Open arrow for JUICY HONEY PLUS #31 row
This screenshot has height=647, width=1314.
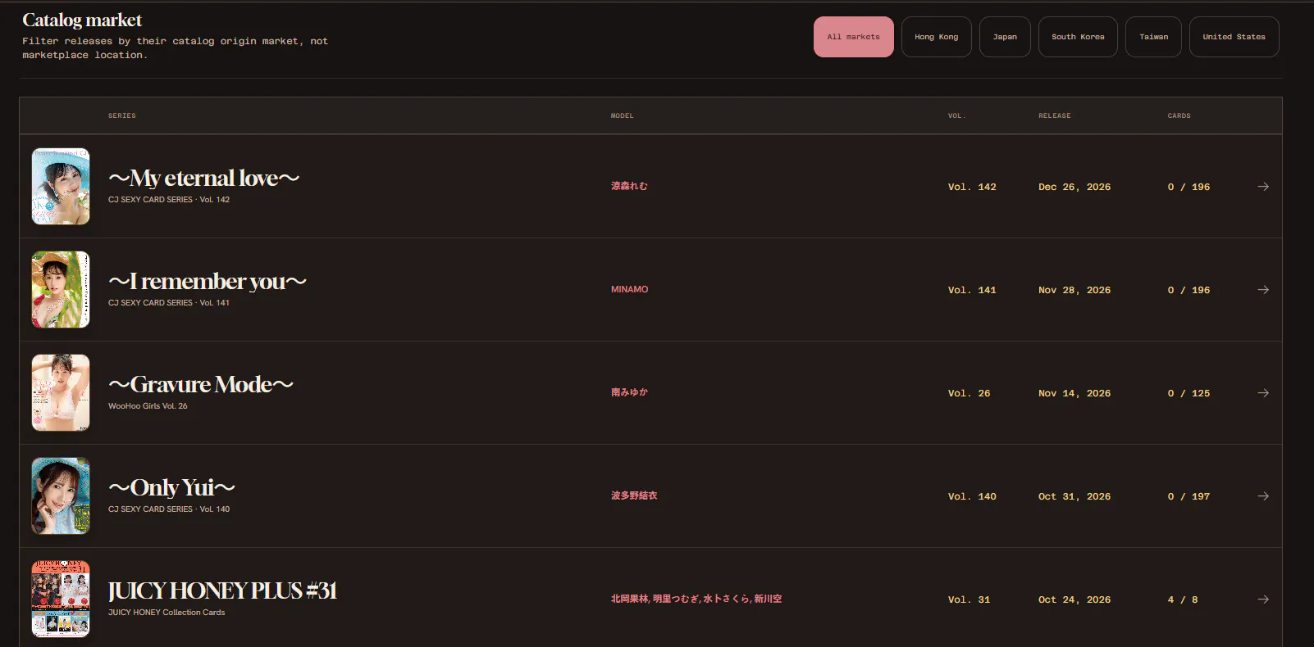[x=1263, y=599]
